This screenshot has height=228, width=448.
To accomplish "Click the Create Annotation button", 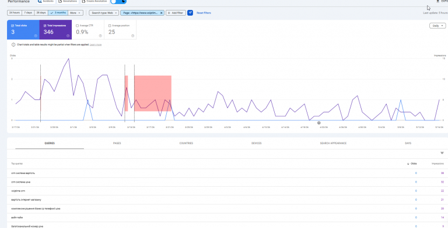I will [x=94, y=1].
